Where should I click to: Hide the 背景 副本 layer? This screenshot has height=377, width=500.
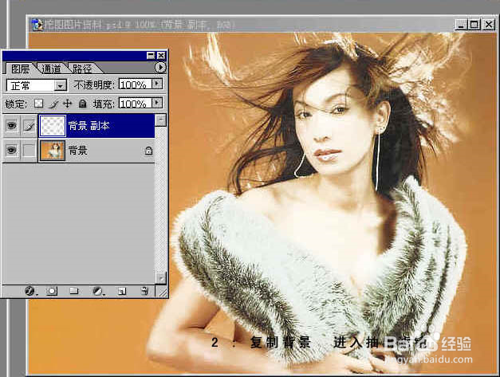tap(11, 126)
